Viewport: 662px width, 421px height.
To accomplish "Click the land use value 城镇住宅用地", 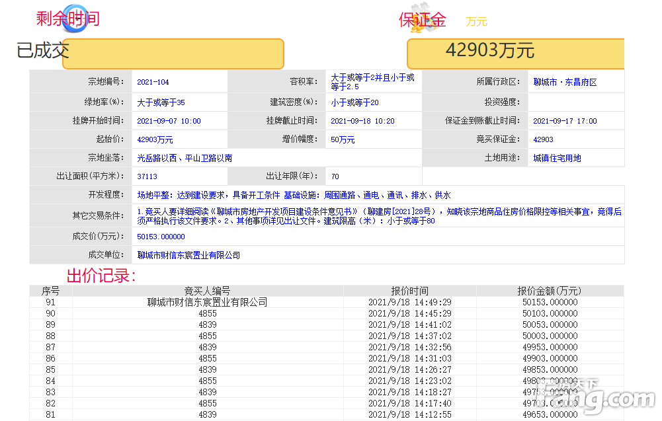I will click(557, 158).
